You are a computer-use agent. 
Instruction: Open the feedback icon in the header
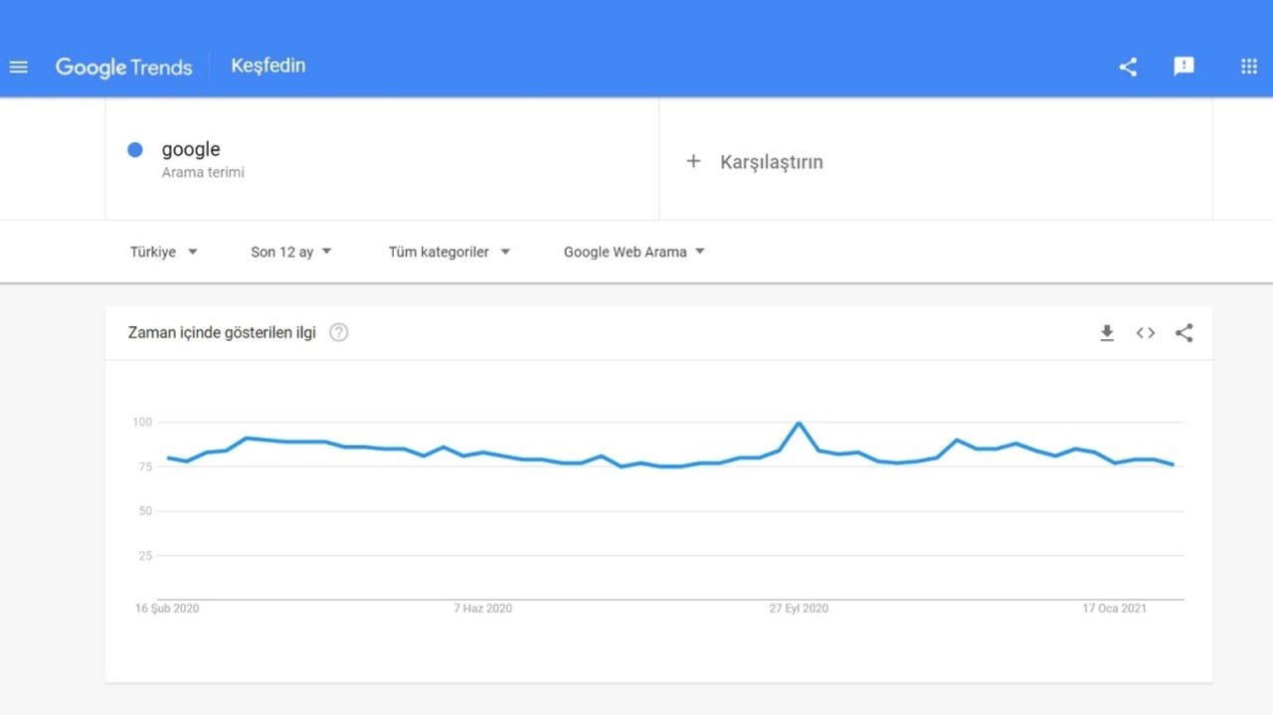tap(1183, 67)
